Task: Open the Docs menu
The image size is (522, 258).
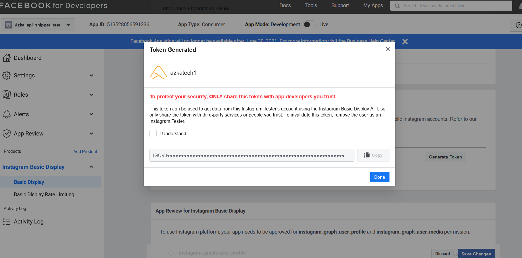Action: pyautogui.click(x=285, y=5)
